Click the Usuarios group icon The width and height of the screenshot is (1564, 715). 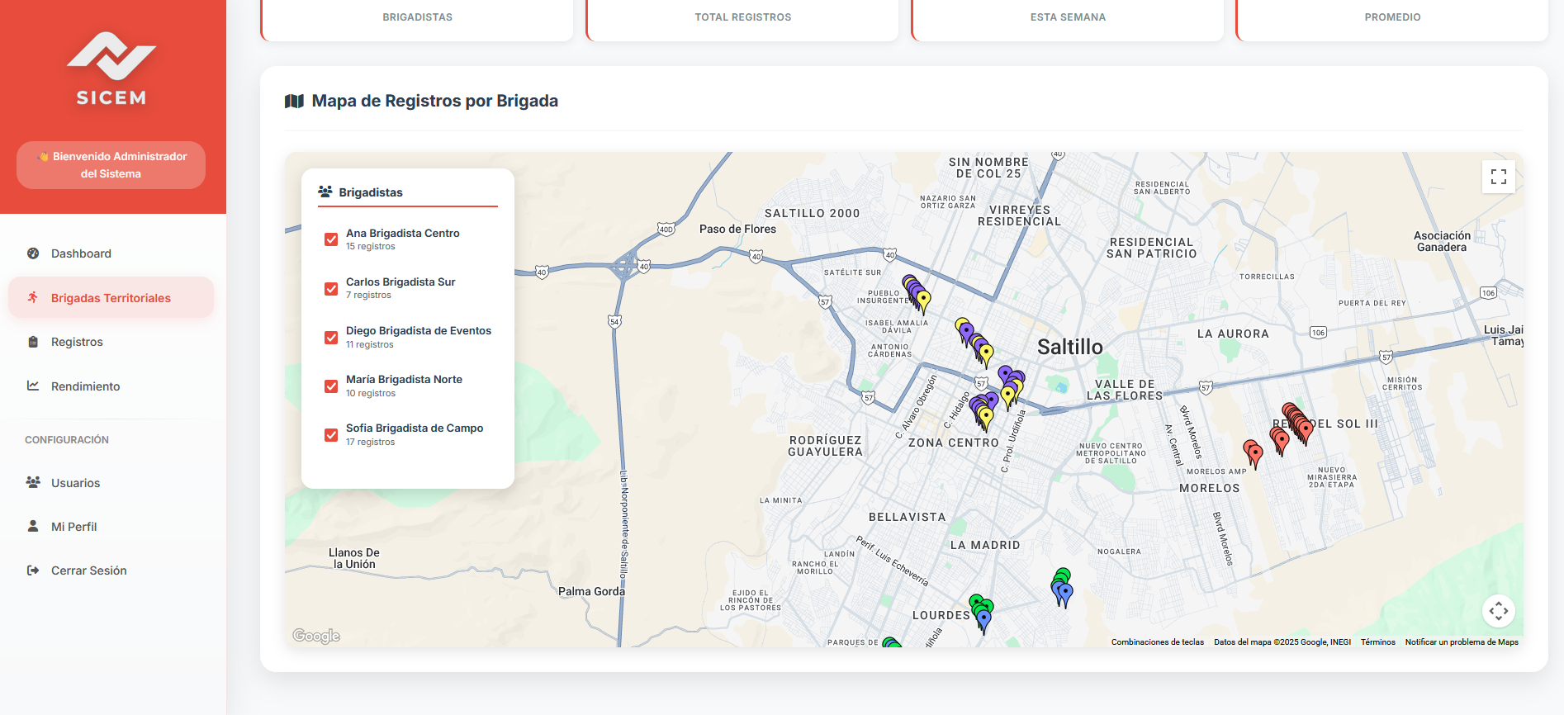click(x=33, y=482)
